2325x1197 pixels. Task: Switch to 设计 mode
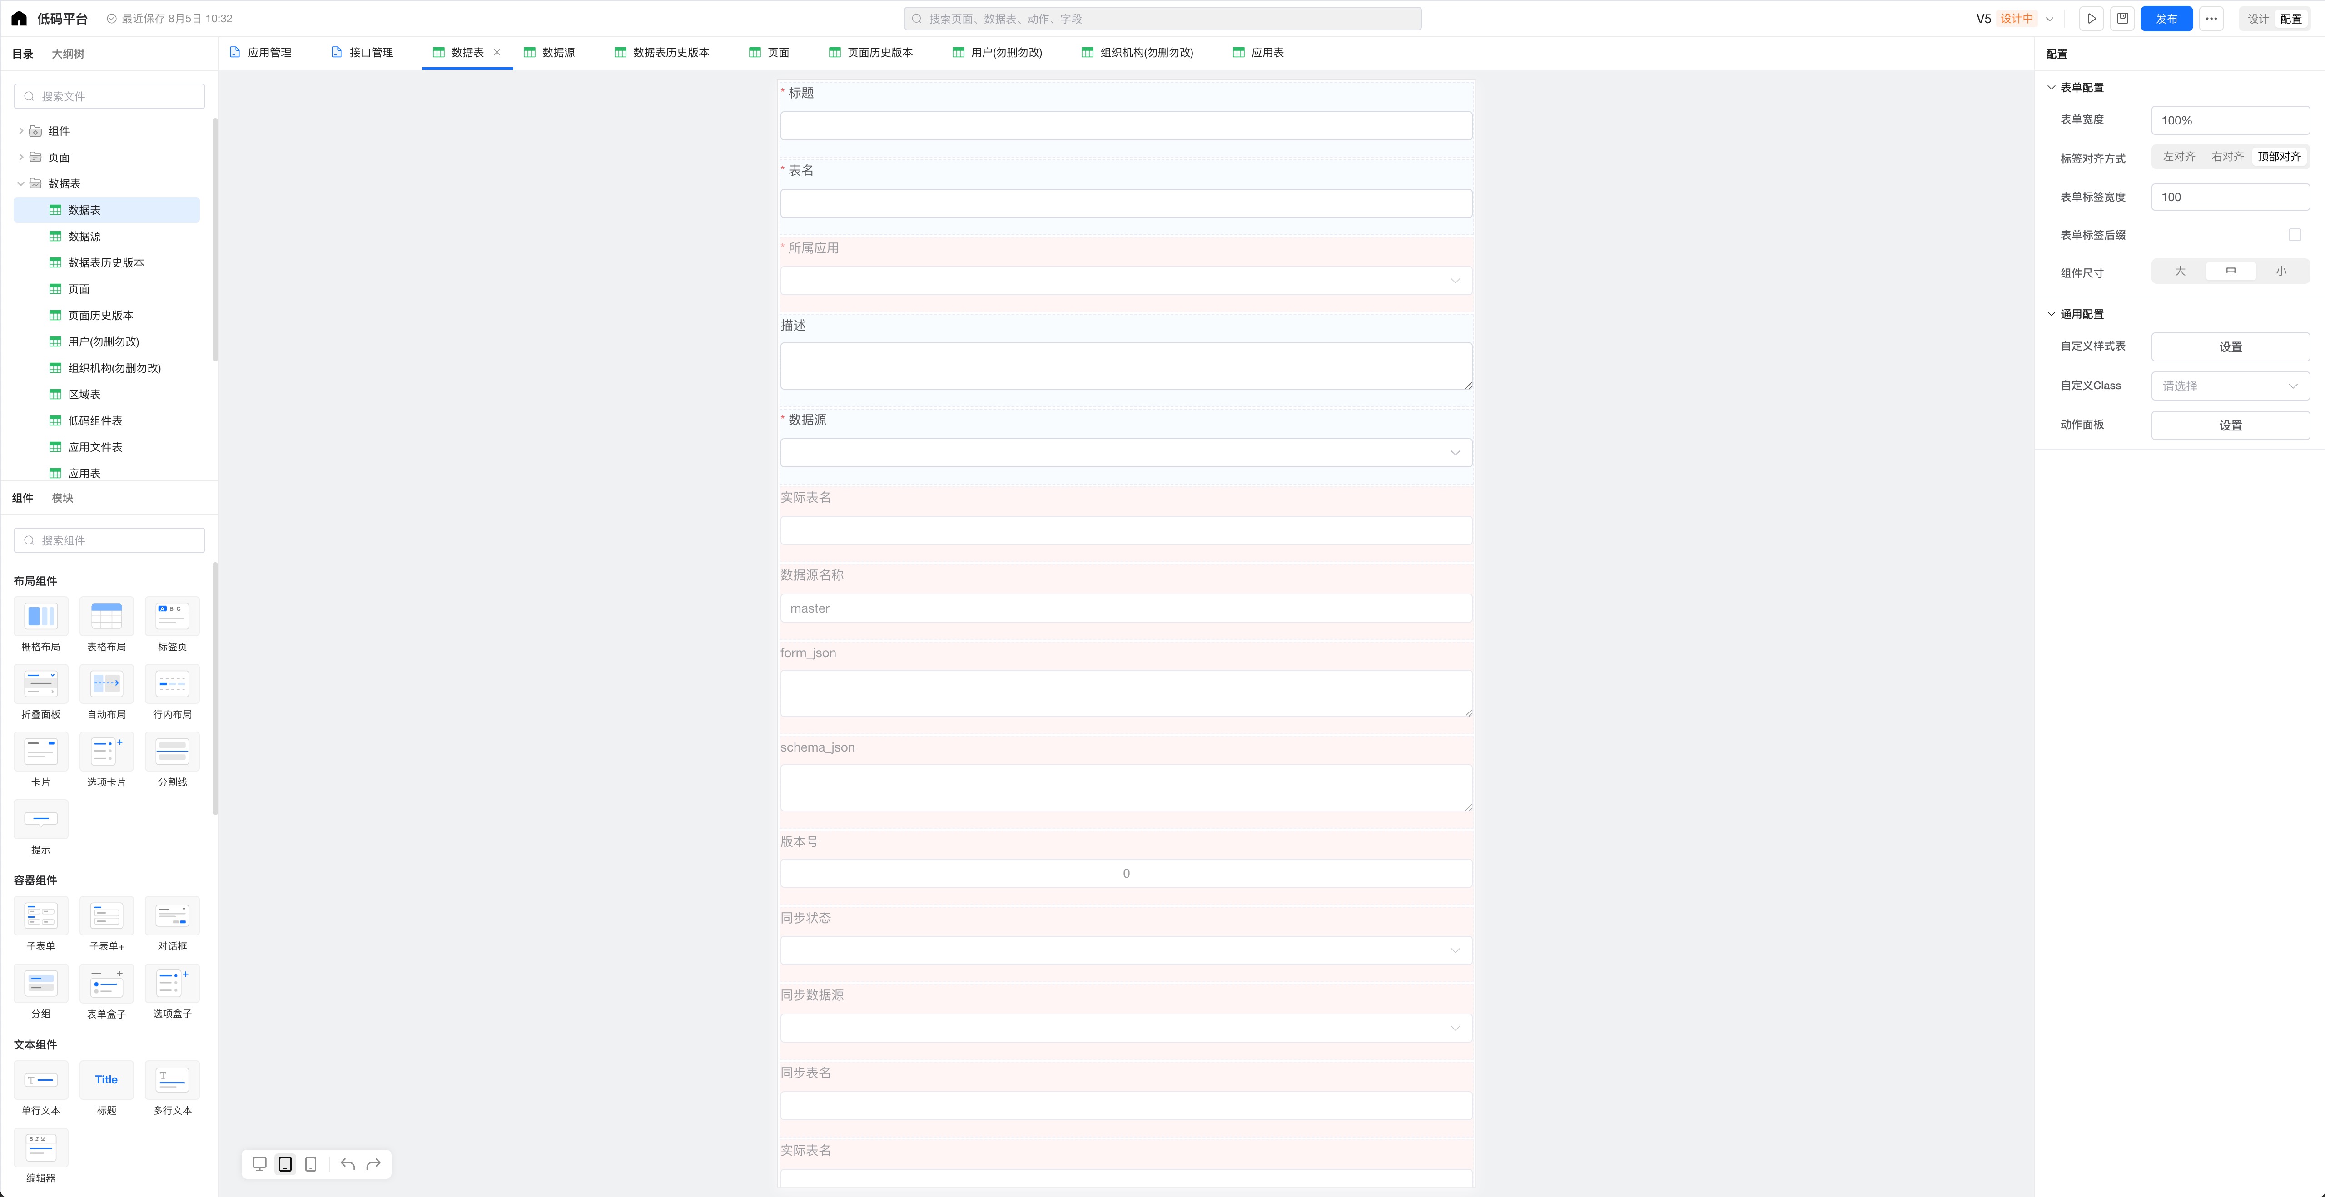pos(2258,19)
